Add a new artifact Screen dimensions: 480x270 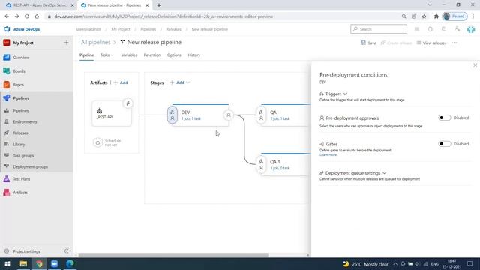(x=121, y=82)
